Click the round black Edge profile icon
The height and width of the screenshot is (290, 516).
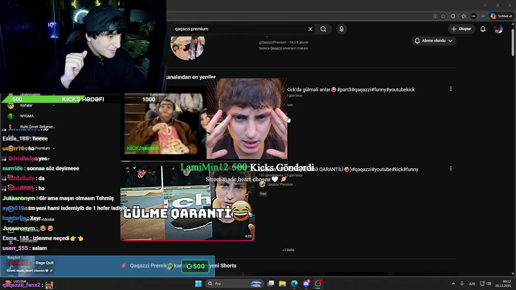474,16
